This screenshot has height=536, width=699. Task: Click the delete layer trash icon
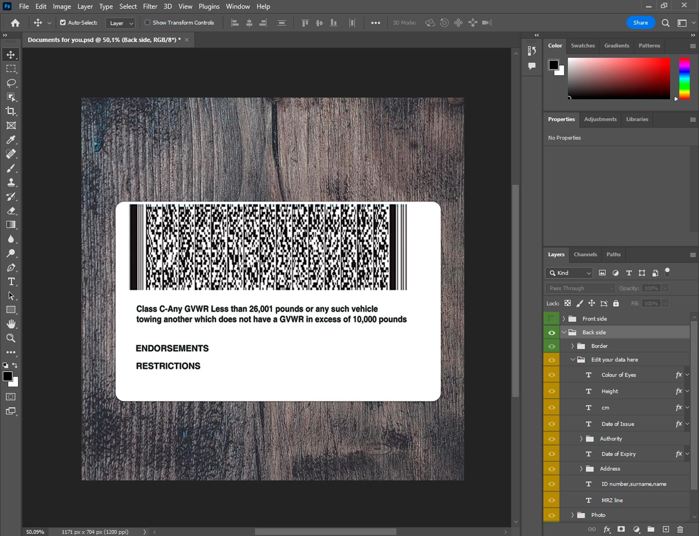coord(680,529)
